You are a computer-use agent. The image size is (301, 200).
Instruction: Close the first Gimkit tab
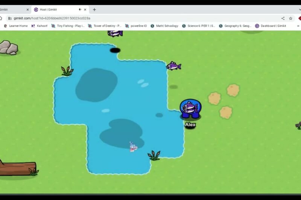(27, 10)
